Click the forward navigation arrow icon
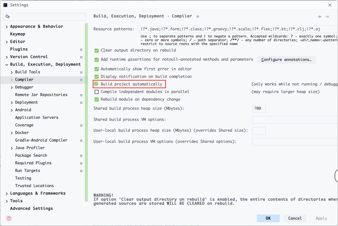The height and width of the screenshot is (226, 338). click(327, 17)
